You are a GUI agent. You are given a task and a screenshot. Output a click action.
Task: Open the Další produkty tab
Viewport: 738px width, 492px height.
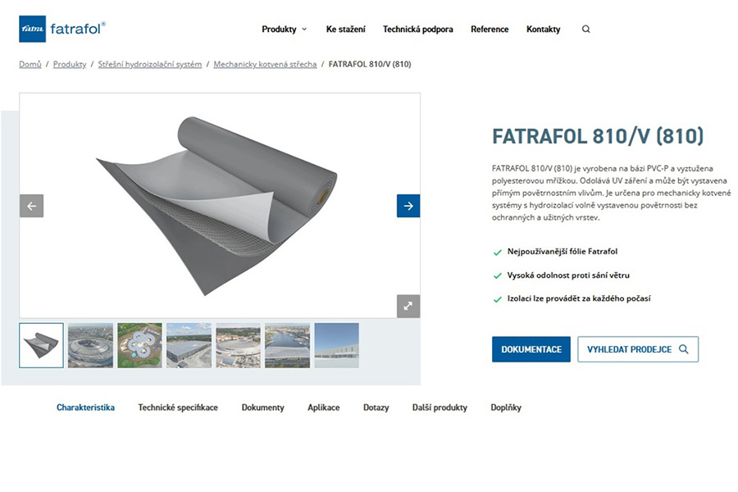[x=440, y=408]
